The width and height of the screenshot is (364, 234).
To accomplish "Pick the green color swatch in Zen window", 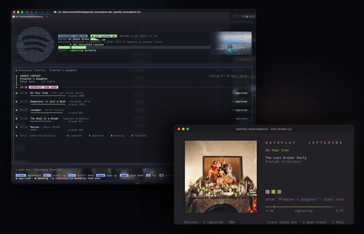I will click(279, 192).
